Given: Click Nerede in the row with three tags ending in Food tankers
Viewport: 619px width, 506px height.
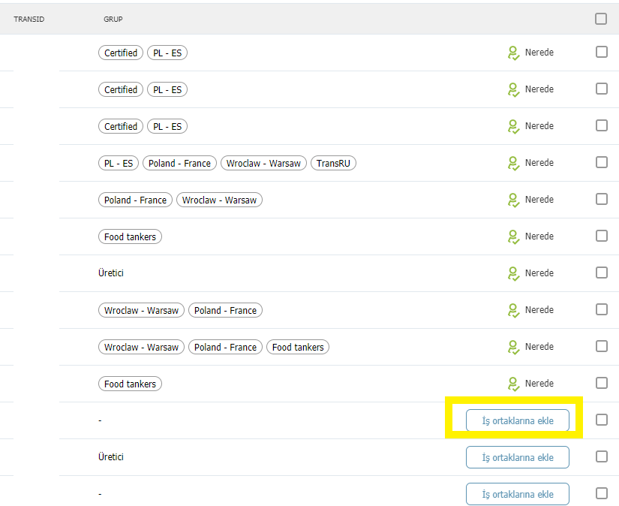Looking at the screenshot, I should point(539,346).
